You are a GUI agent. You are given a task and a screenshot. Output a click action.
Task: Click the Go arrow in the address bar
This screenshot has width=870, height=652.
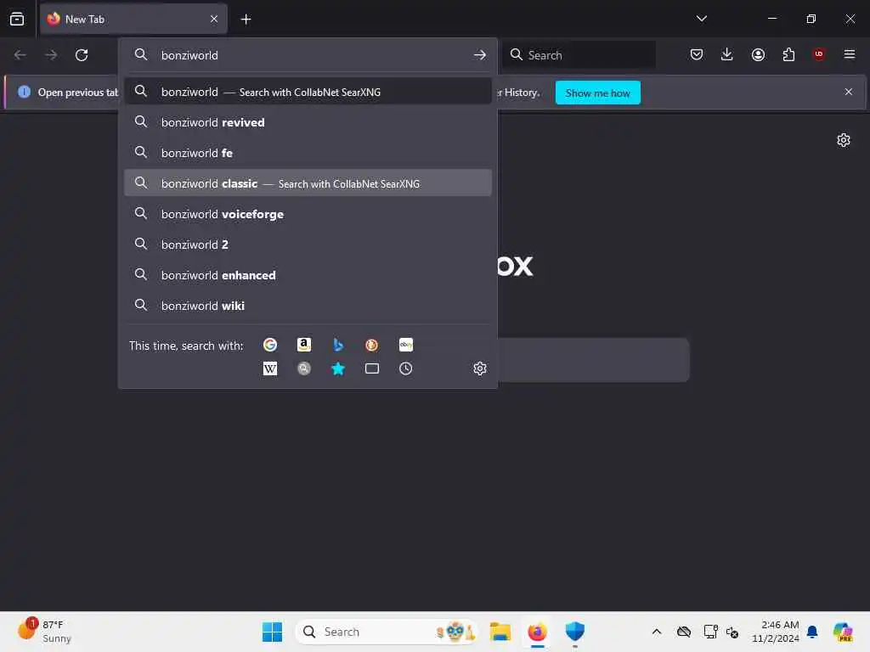[480, 55]
